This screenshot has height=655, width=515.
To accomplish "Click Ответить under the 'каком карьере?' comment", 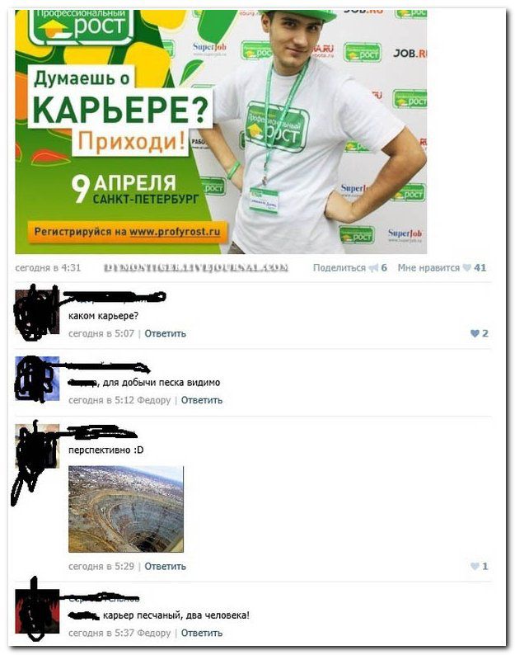I will pos(165,333).
